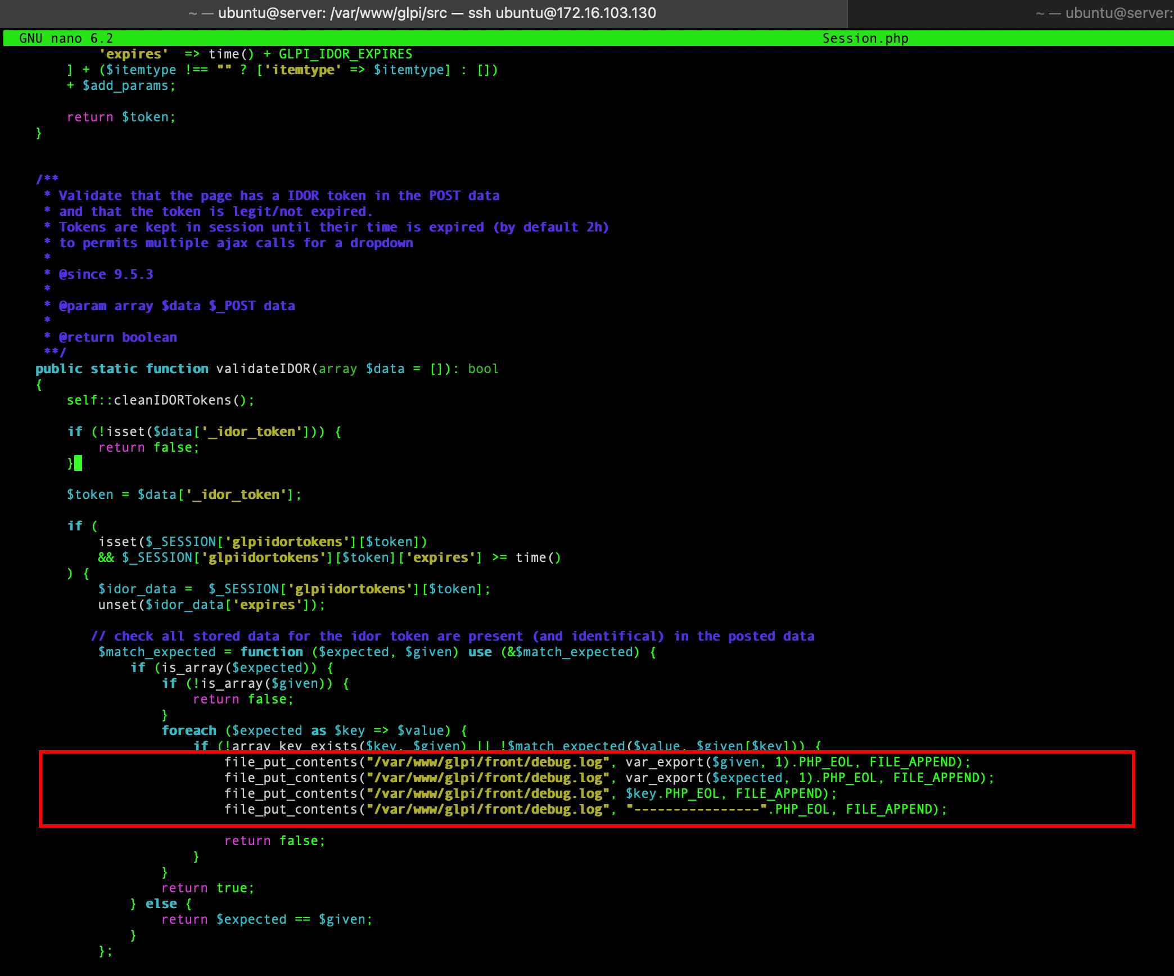This screenshot has width=1174, height=976.
Task: Switch to the /var/www/glpi/src ssh terminal tab
Action: tap(423, 13)
